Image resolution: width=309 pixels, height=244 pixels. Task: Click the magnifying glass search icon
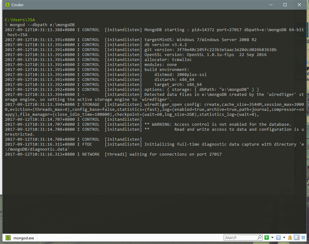(259, 237)
